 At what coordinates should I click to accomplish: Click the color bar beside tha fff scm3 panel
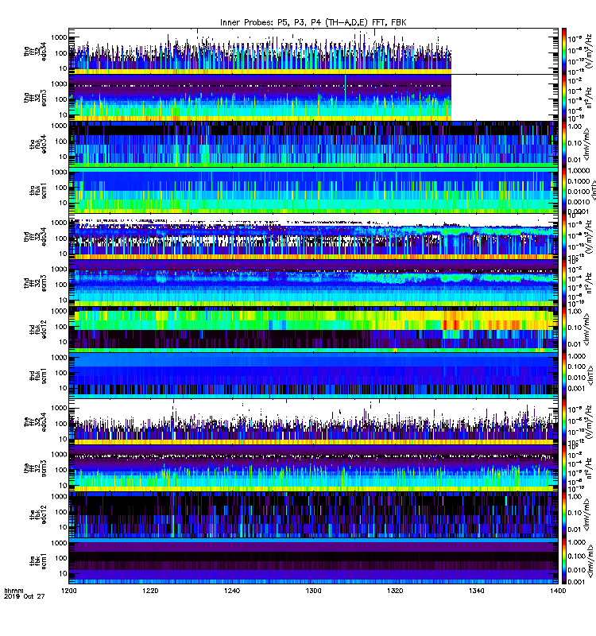[563, 97]
